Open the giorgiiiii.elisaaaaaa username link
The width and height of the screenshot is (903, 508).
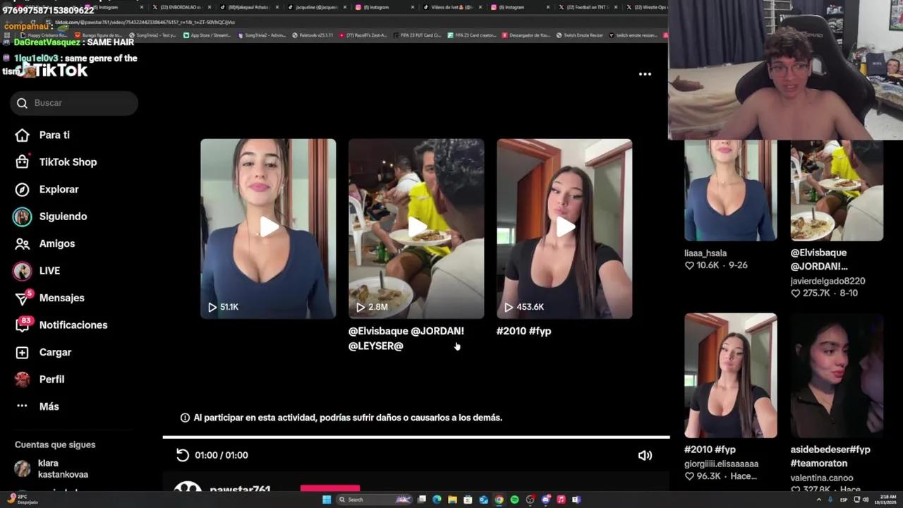[x=721, y=464]
